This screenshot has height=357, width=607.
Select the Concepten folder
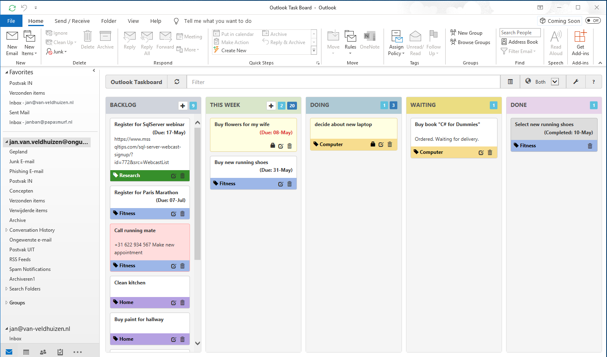coord(21,191)
